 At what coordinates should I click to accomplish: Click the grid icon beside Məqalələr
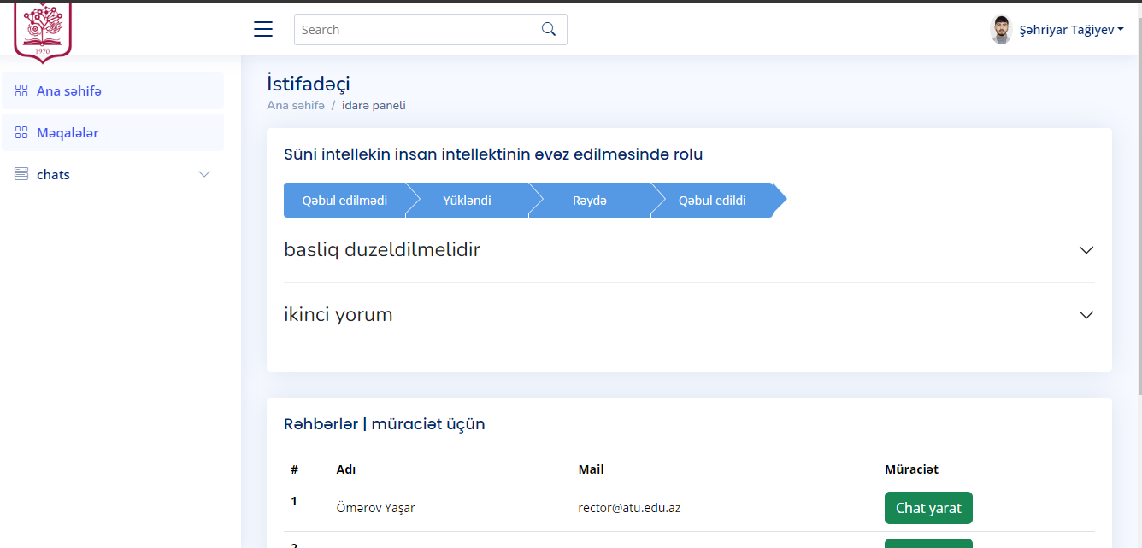coord(21,132)
